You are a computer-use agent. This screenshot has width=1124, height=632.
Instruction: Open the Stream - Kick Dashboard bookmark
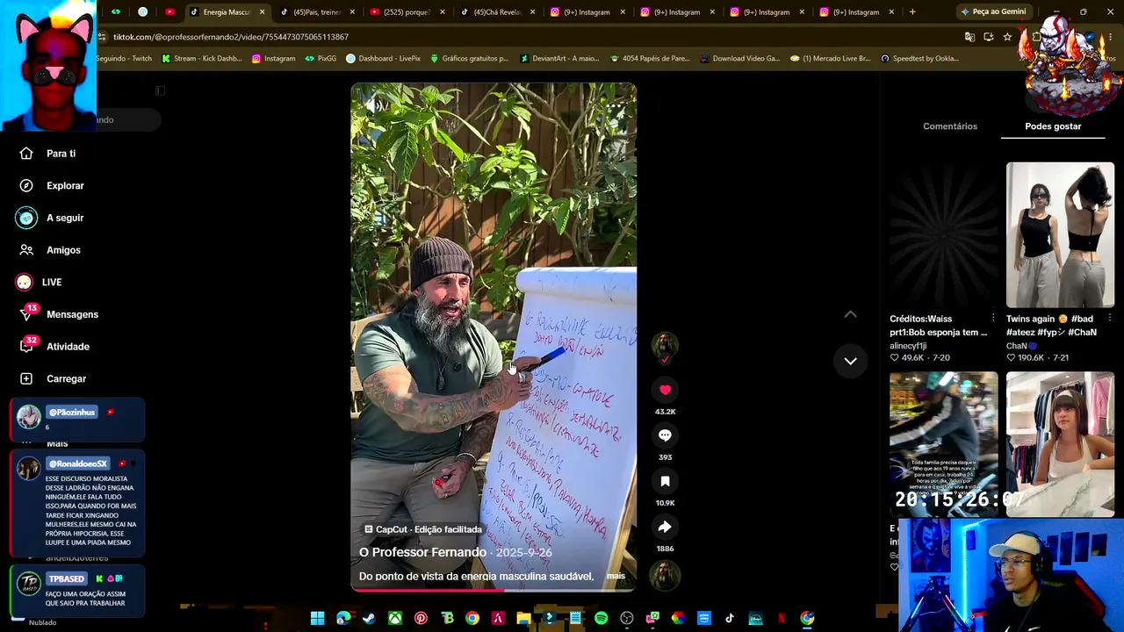pyautogui.click(x=202, y=59)
